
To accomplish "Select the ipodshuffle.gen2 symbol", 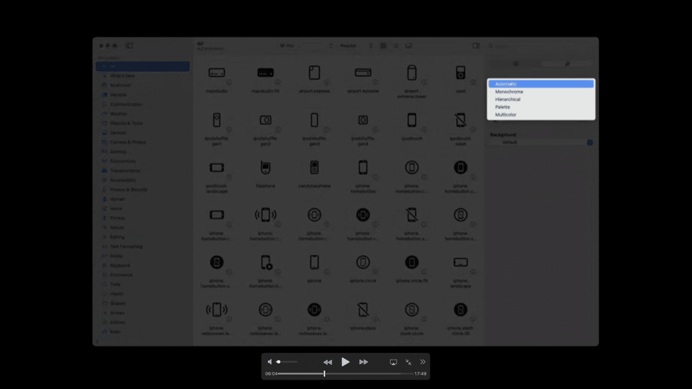I will (x=265, y=120).
